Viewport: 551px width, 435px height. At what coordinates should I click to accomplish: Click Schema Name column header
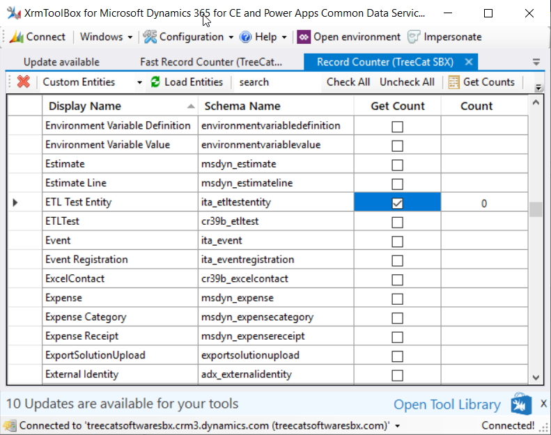pyautogui.click(x=276, y=106)
